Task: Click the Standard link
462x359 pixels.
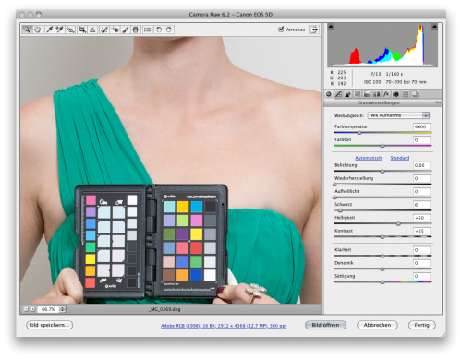Action: click(x=400, y=158)
